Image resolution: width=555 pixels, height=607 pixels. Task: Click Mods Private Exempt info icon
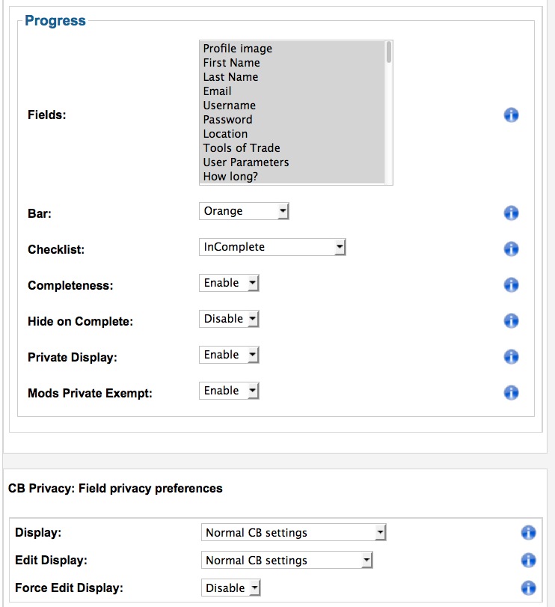coord(511,392)
